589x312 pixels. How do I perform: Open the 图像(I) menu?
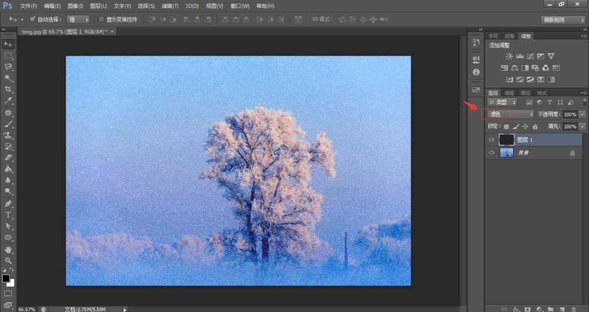[x=75, y=6]
